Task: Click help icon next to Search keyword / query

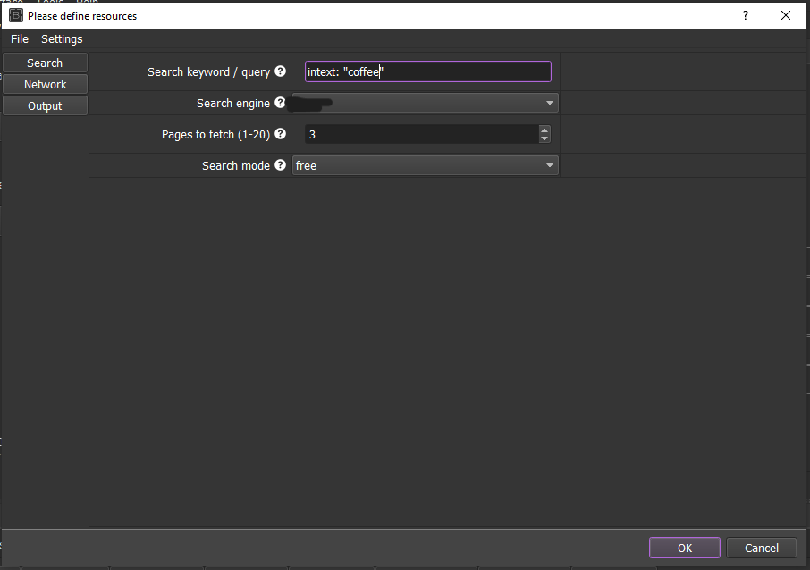Action: tap(280, 71)
